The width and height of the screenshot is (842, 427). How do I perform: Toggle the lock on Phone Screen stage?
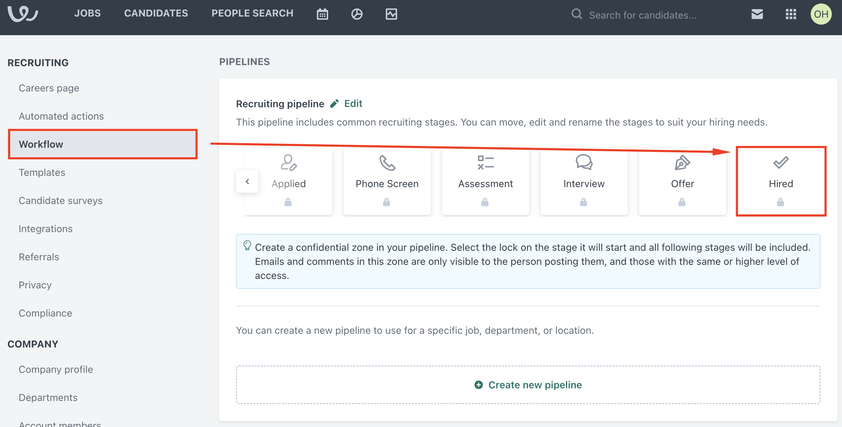click(x=387, y=202)
